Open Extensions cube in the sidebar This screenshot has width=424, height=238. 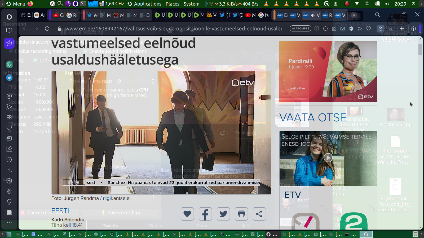[9, 181]
